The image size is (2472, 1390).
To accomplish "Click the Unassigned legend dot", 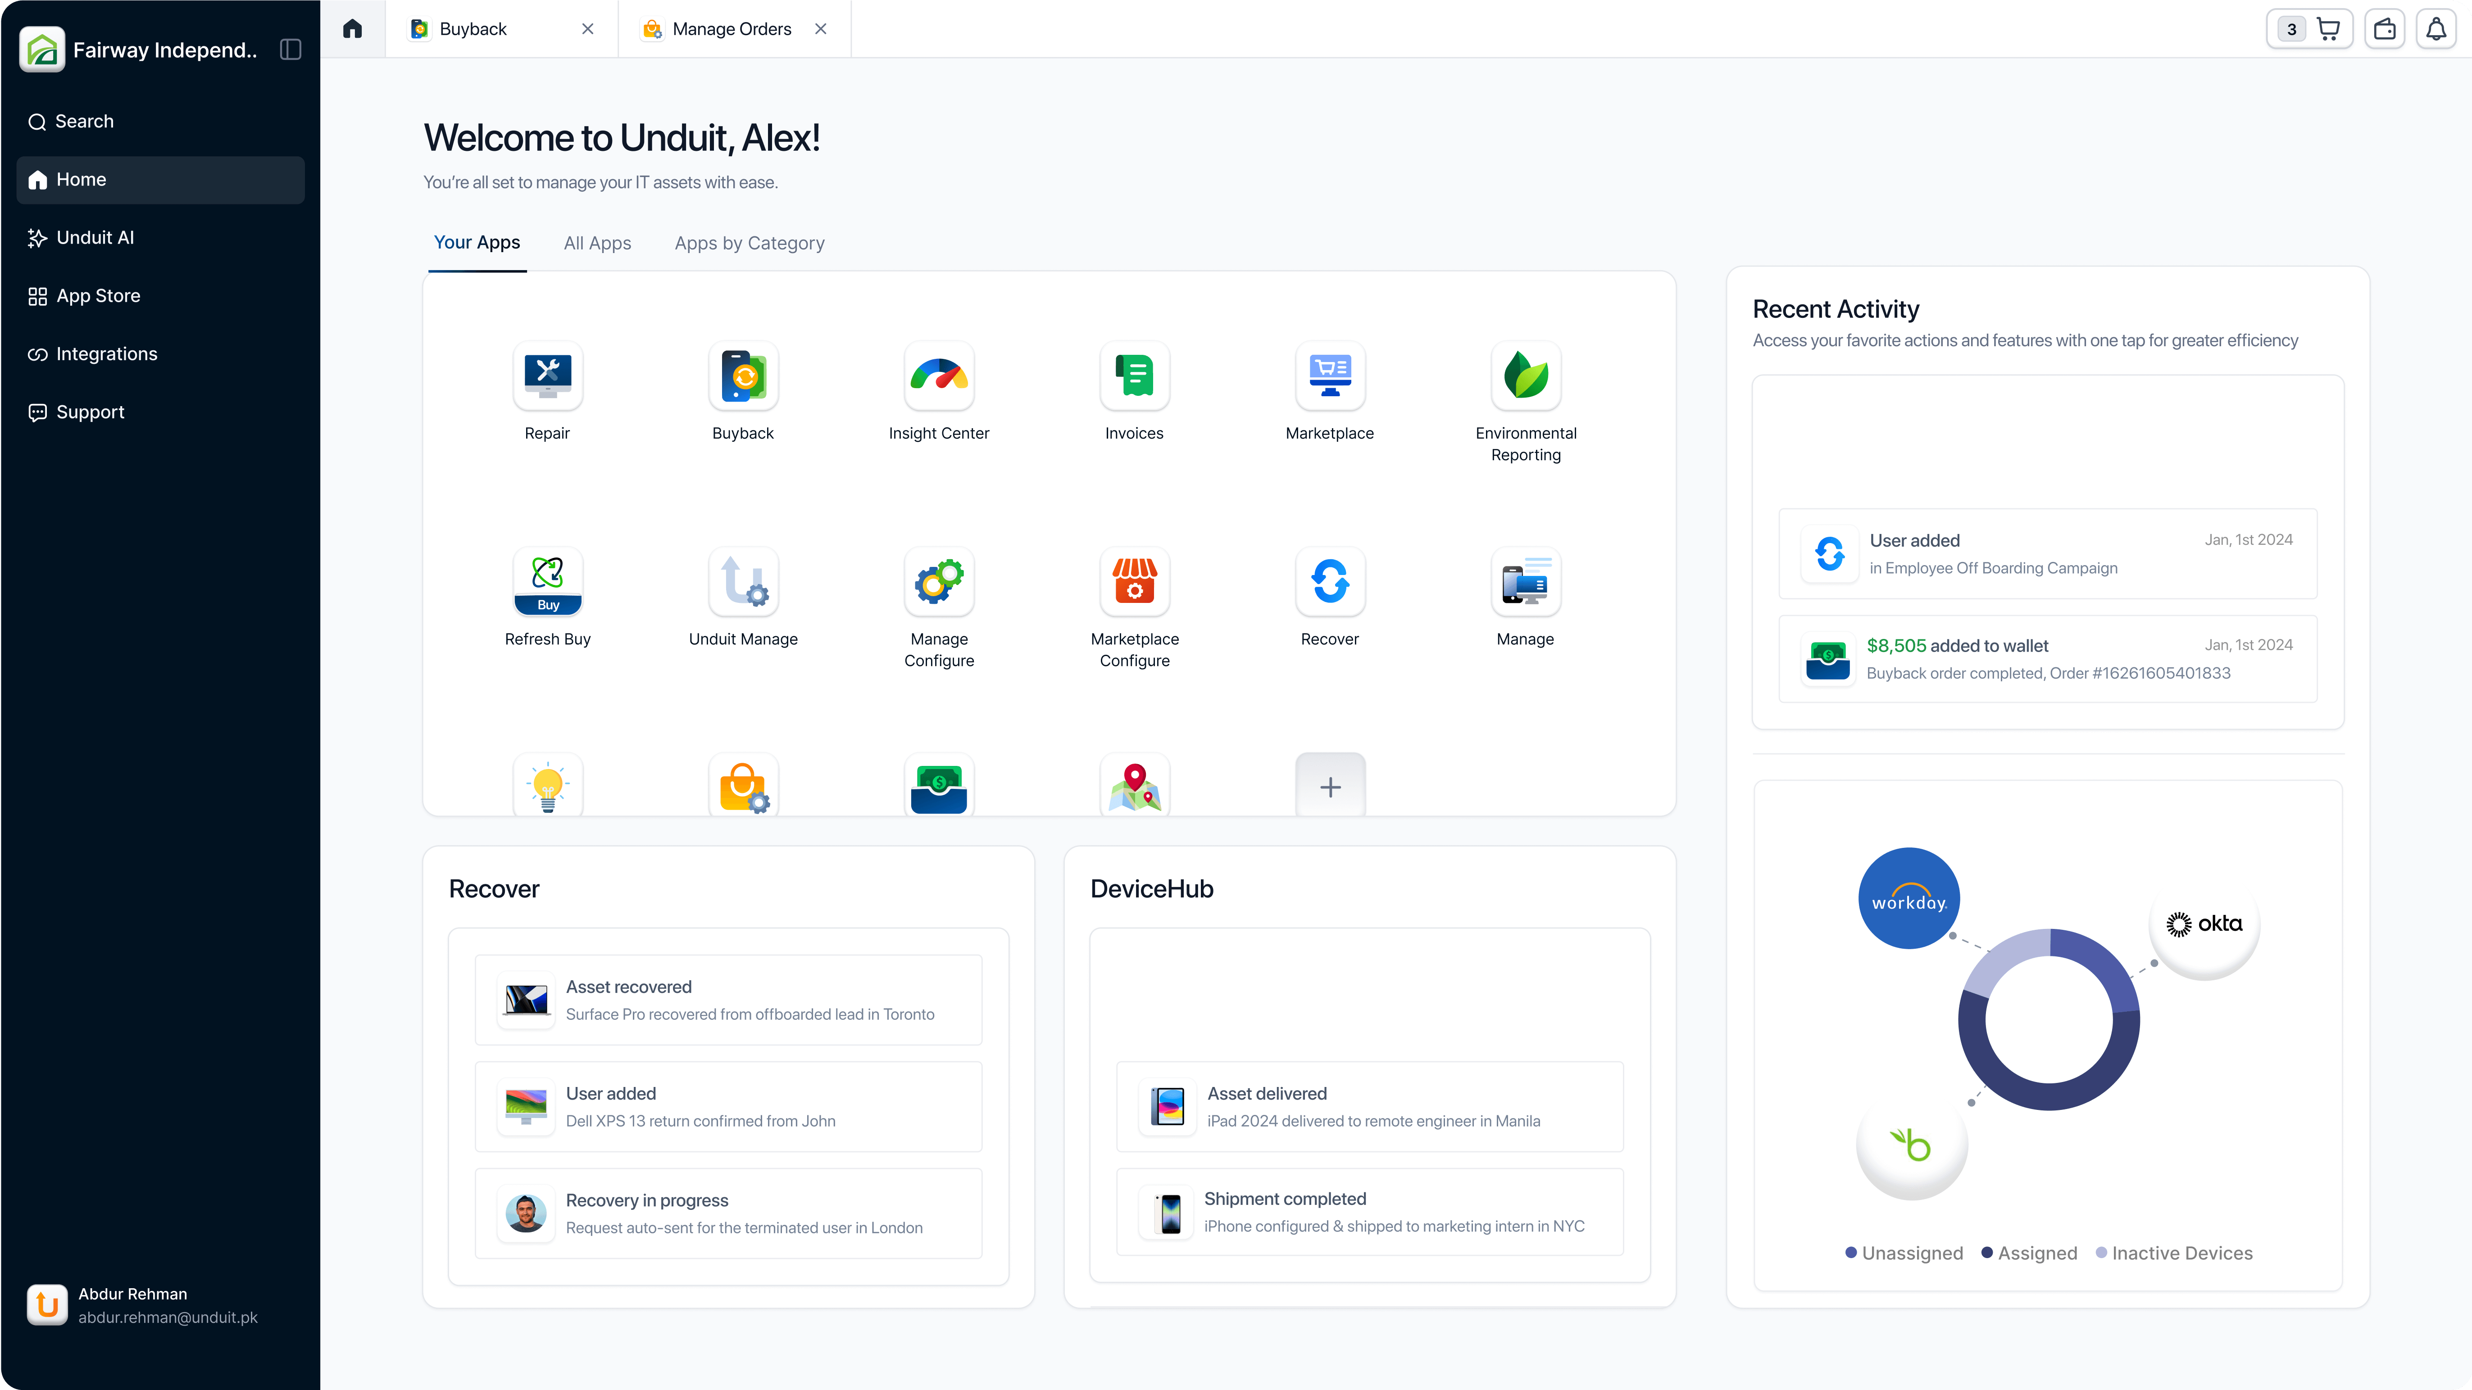I will tap(1851, 1252).
